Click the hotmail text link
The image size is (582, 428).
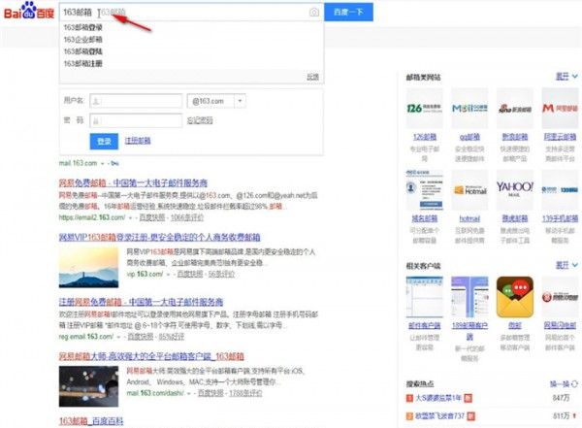click(469, 219)
